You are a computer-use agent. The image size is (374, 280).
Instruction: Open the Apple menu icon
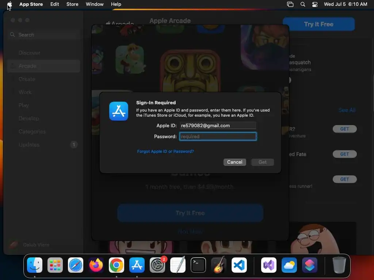pos(9,4)
